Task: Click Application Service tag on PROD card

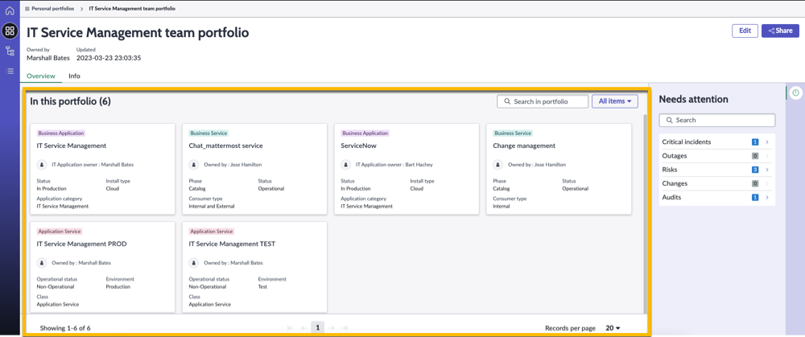Action: click(x=60, y=232)
